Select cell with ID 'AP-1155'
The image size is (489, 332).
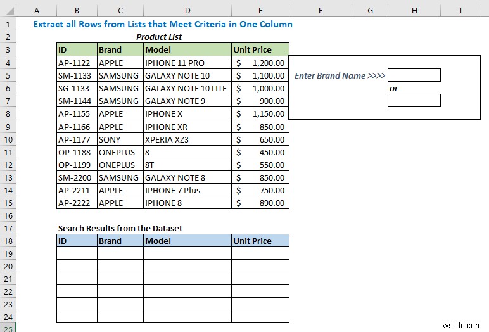point(77,114)
